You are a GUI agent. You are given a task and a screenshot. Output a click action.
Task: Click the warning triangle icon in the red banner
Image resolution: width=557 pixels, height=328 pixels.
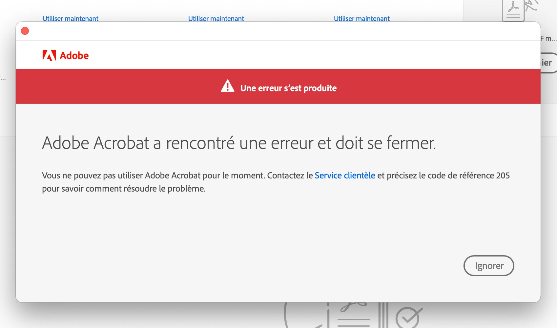coord(228,86)
